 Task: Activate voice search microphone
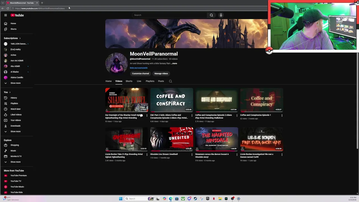pos(221,15)
